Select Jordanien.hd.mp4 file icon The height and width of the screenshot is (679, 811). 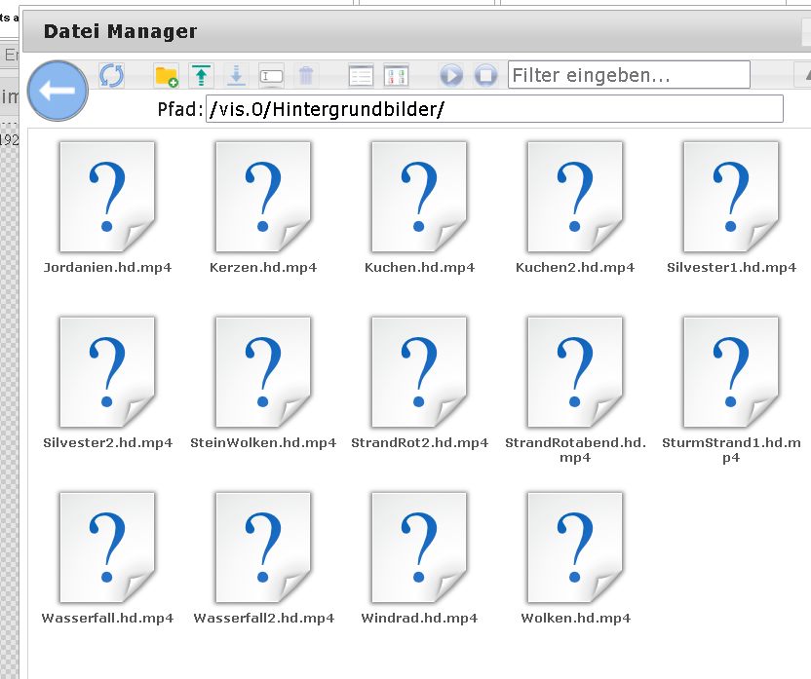point(107,197)
